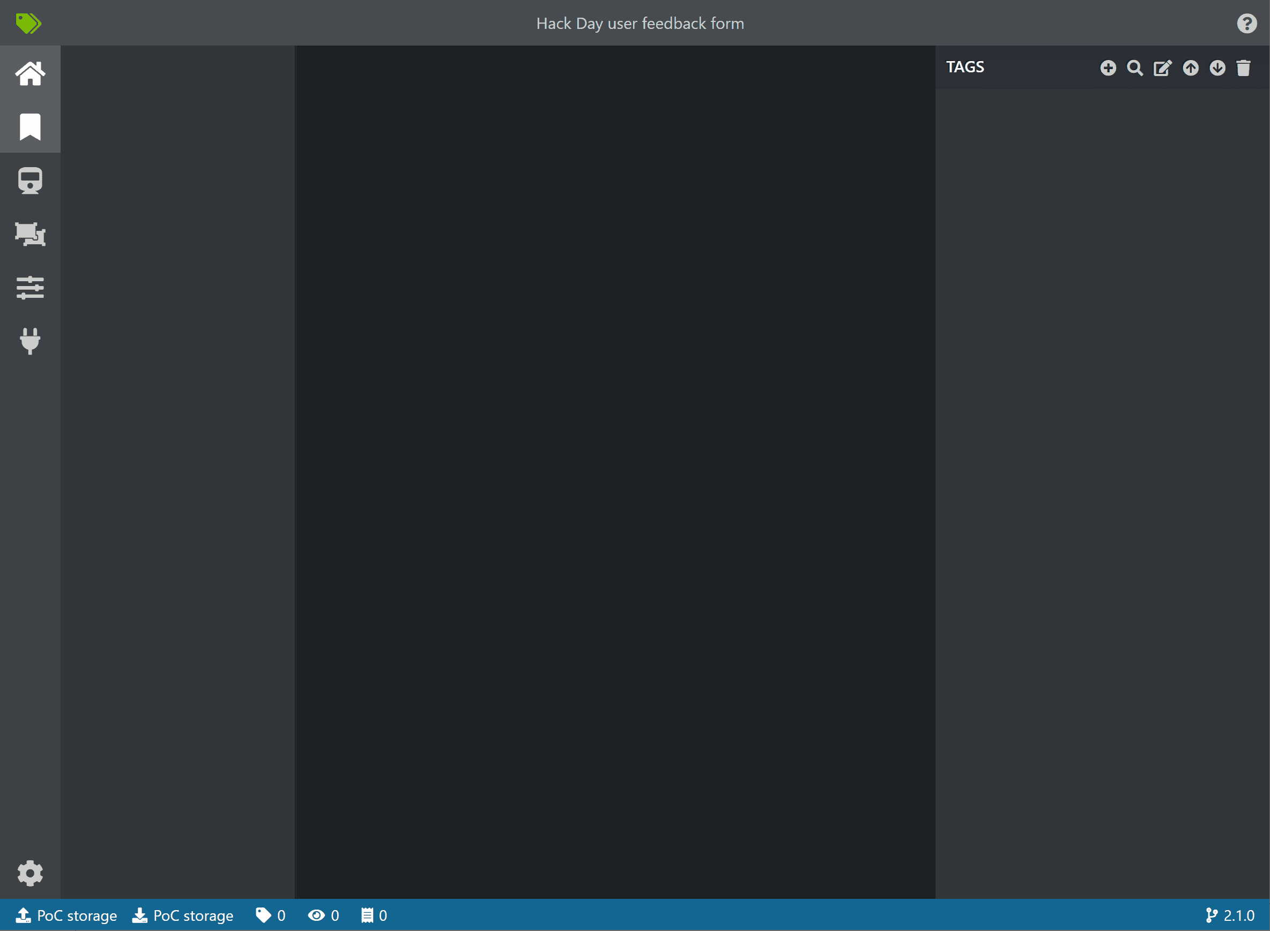Viewport: 1270px width, 931px height.
Task: Open help with the question mark icon
Action: click(1247, 23)
